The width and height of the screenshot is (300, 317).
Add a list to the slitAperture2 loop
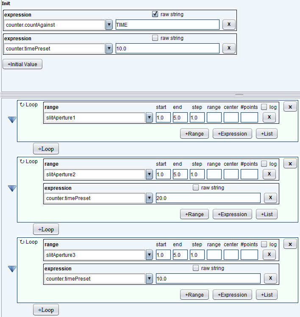tap(267, 214)
